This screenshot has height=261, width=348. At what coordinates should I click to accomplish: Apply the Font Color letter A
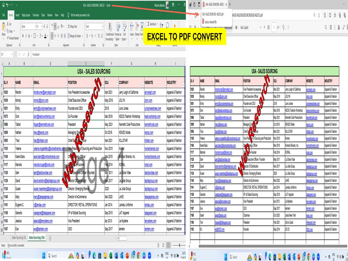click(x=46, y=36)
